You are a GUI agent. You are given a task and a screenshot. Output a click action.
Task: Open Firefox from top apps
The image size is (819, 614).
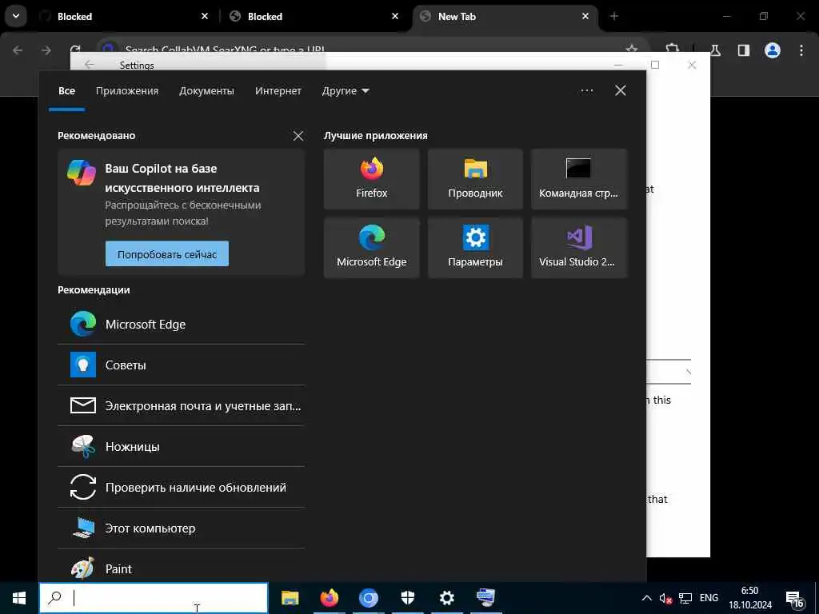(371, 178)
